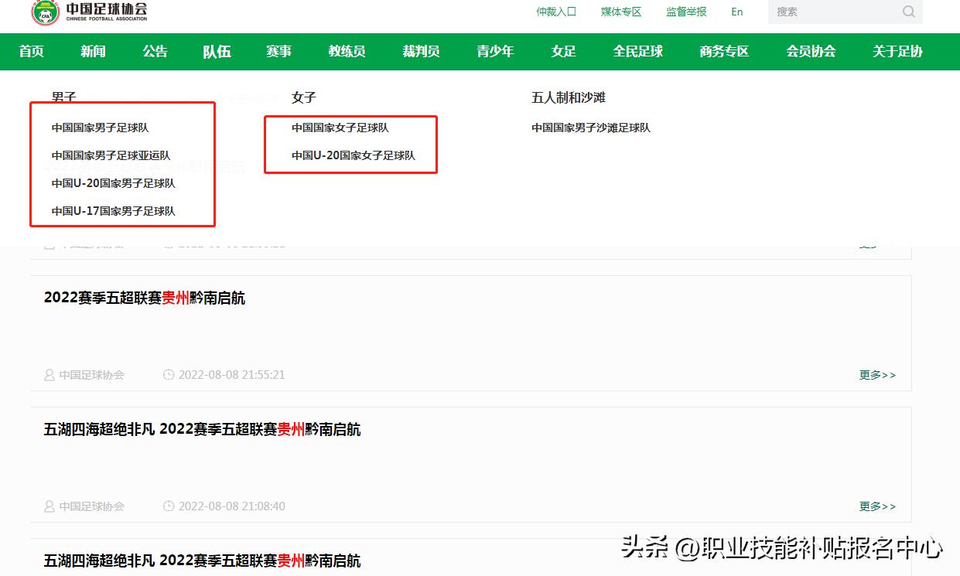Image resolution: width=960 pixels, height=576 pixels.
Task: Open 中国国家男子沙滩足球队 page
Action: coord(591,128)
